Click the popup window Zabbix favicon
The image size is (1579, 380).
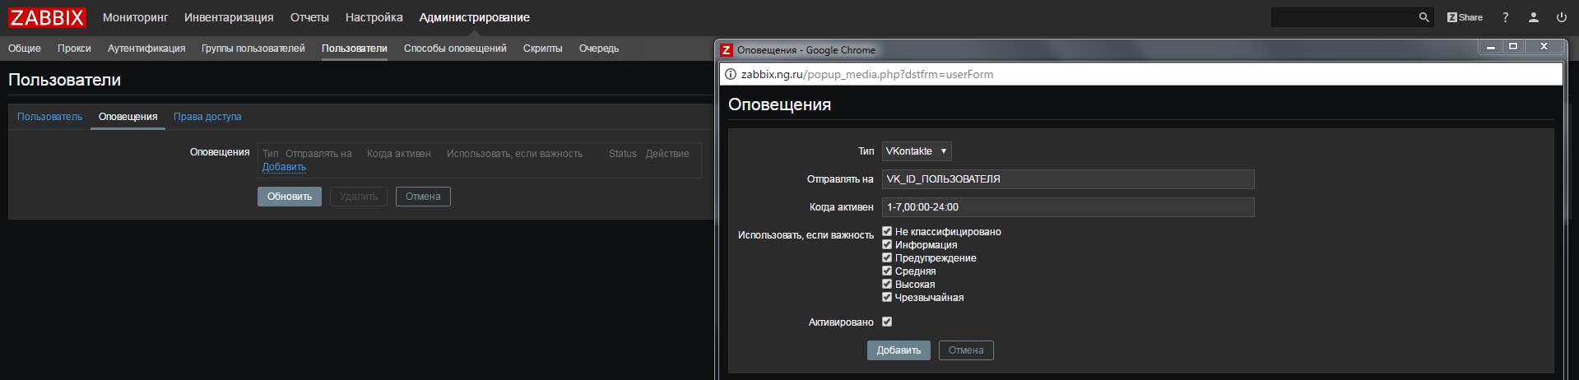click(x=726, y=50)
